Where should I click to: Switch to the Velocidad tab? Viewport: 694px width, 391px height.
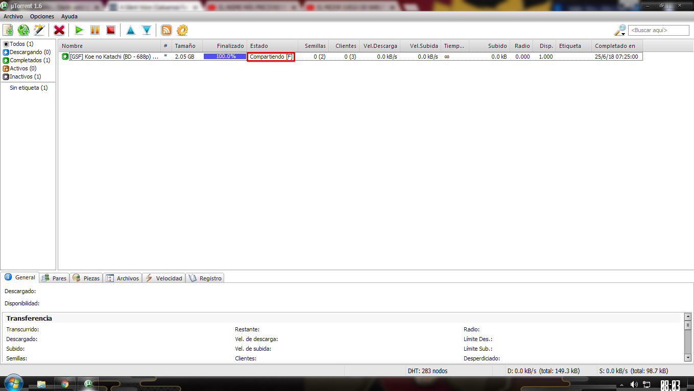tap(164, 278)
